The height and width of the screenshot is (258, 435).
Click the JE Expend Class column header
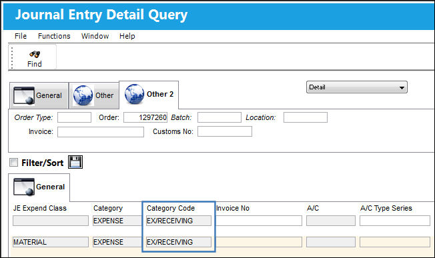[x=40, y=209]
